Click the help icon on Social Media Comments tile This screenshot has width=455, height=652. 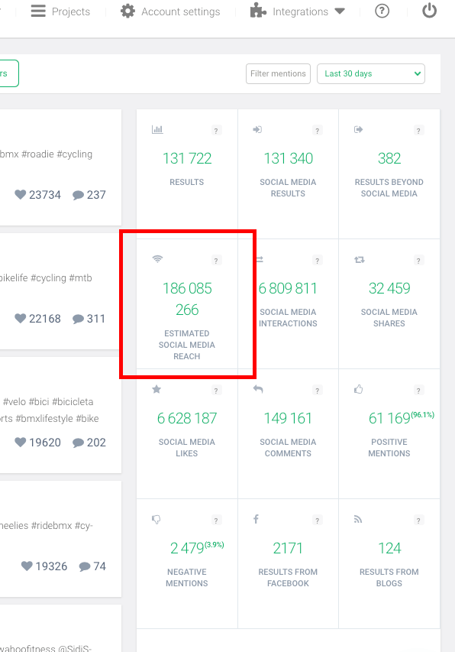pyautogui.click(x=317, y=391)
